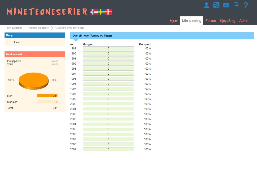Viewport: 257px width, 175px height.
Task: Select the Norwegian flag language
Action: (94, 12)
